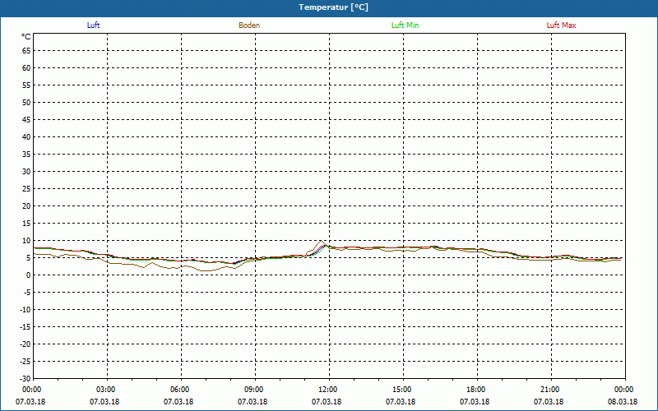Click the 40 value on the y-axis
Viewport: 658px width, 411px height.
pos(26,137)
